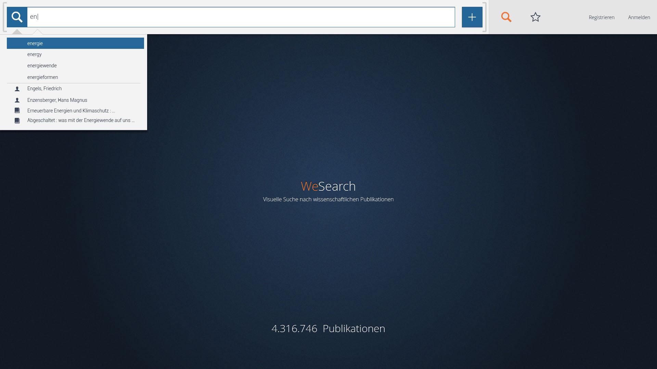Click the person icon next to Enzensberger, Hans Magnus
The height and width of the screenshot is (369, 657).
tap(17, 100)
